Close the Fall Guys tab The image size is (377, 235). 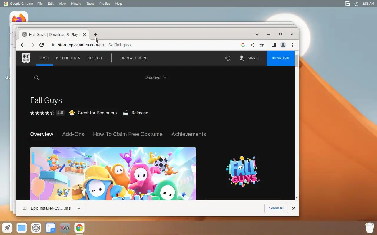coord(85,34)
